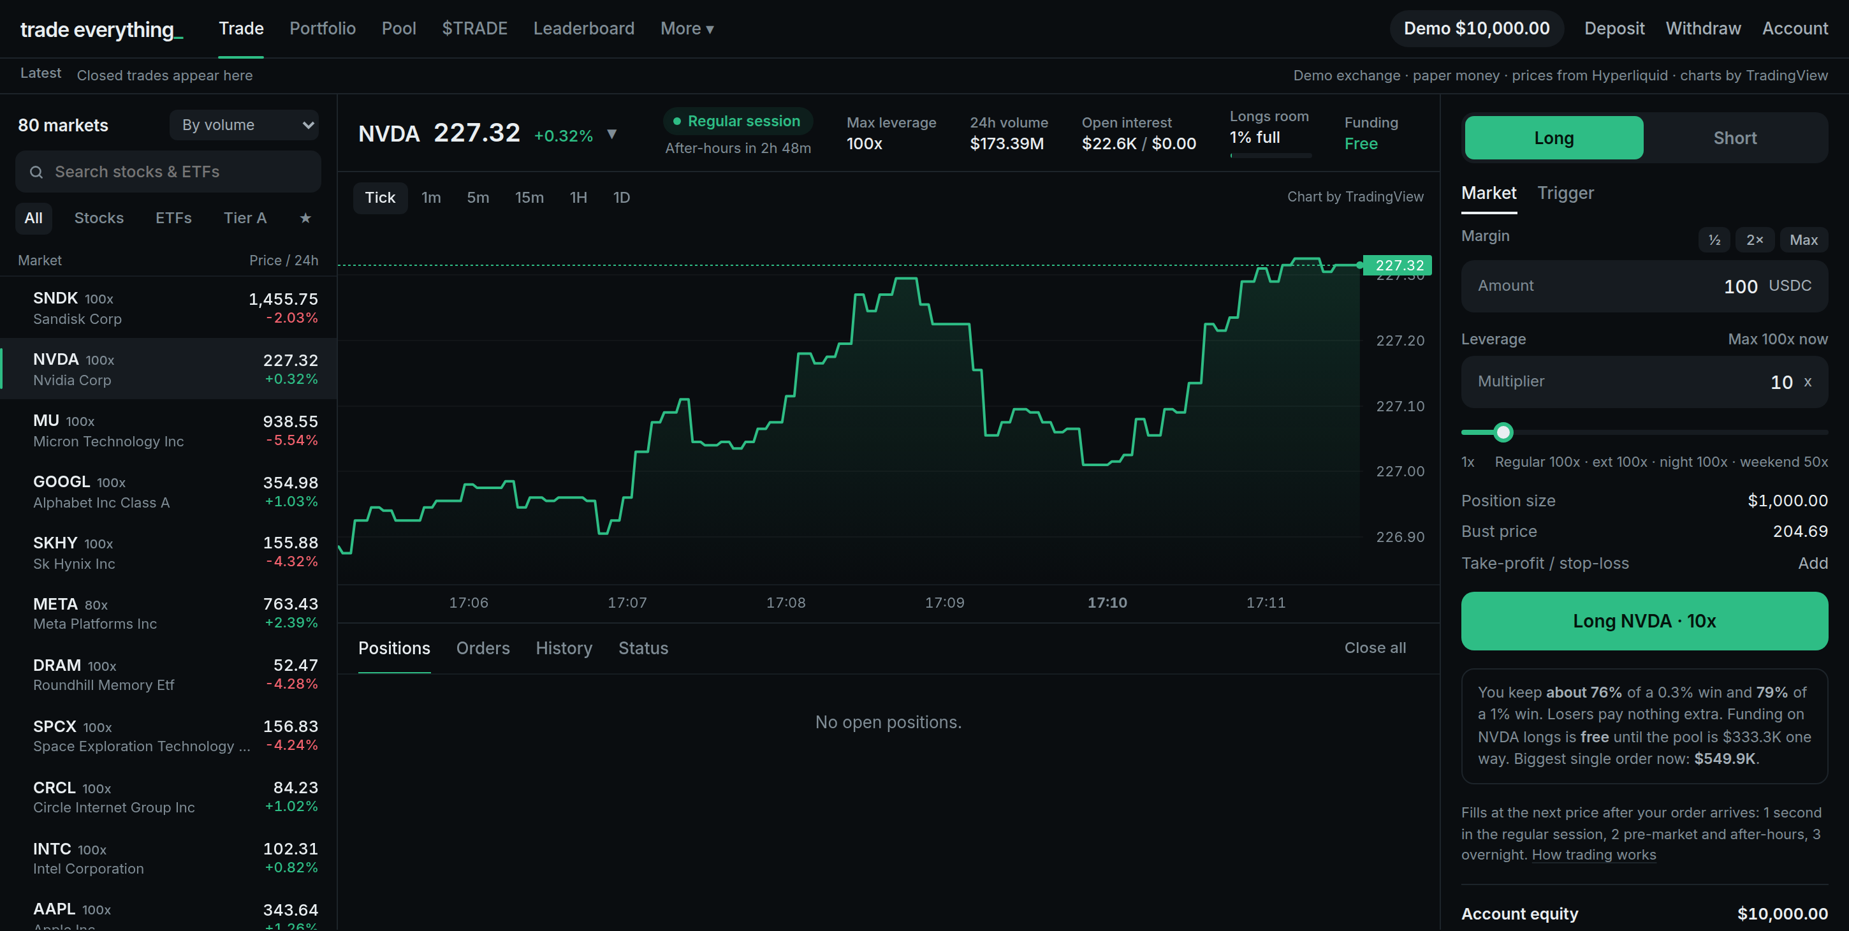The height and width of the screenshot is (931, 1849).
Task: Select the NVDA Nvidia Corp market
Action: coord(169,369)
